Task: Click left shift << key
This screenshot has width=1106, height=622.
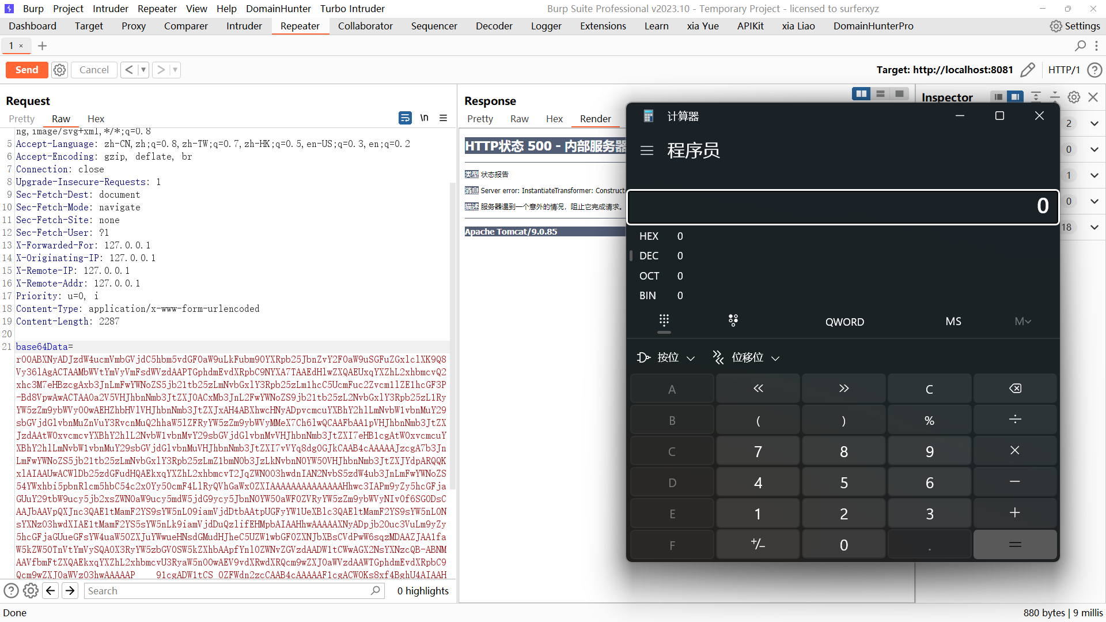Action: (x=758, y=389)
